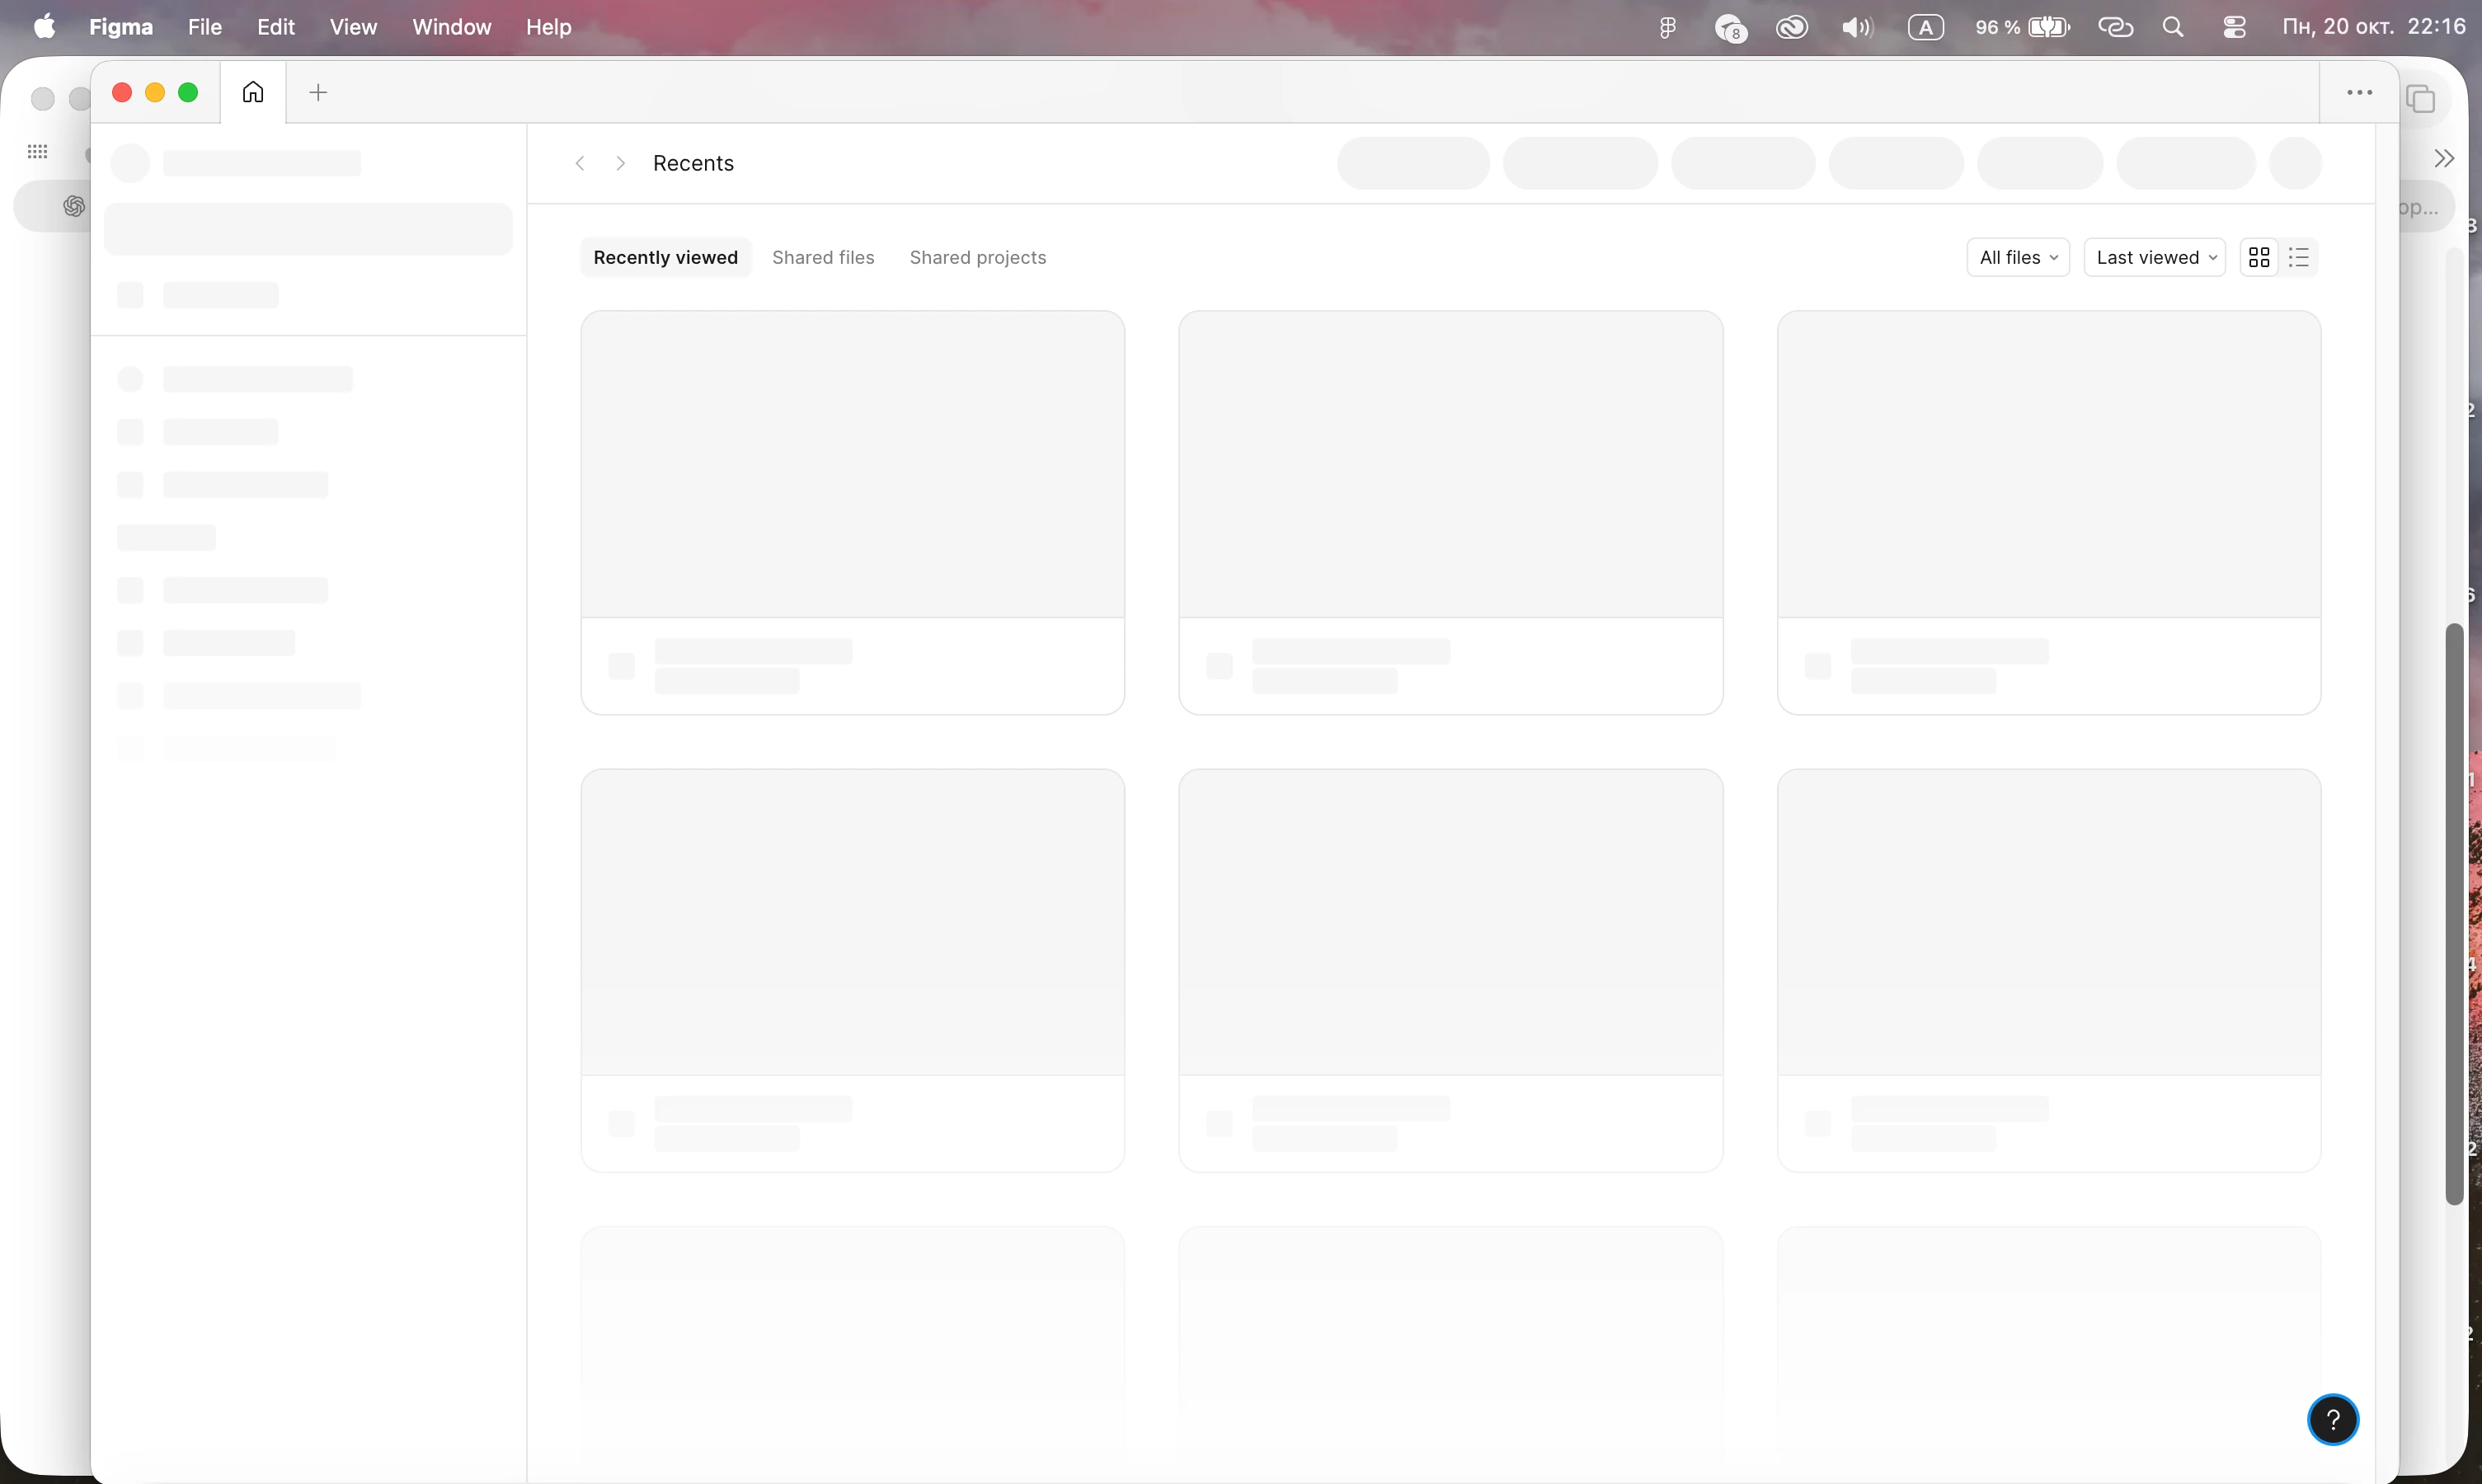Click the back navigation arrow
Screen dimensions: 2482x1484
point(580,163)
